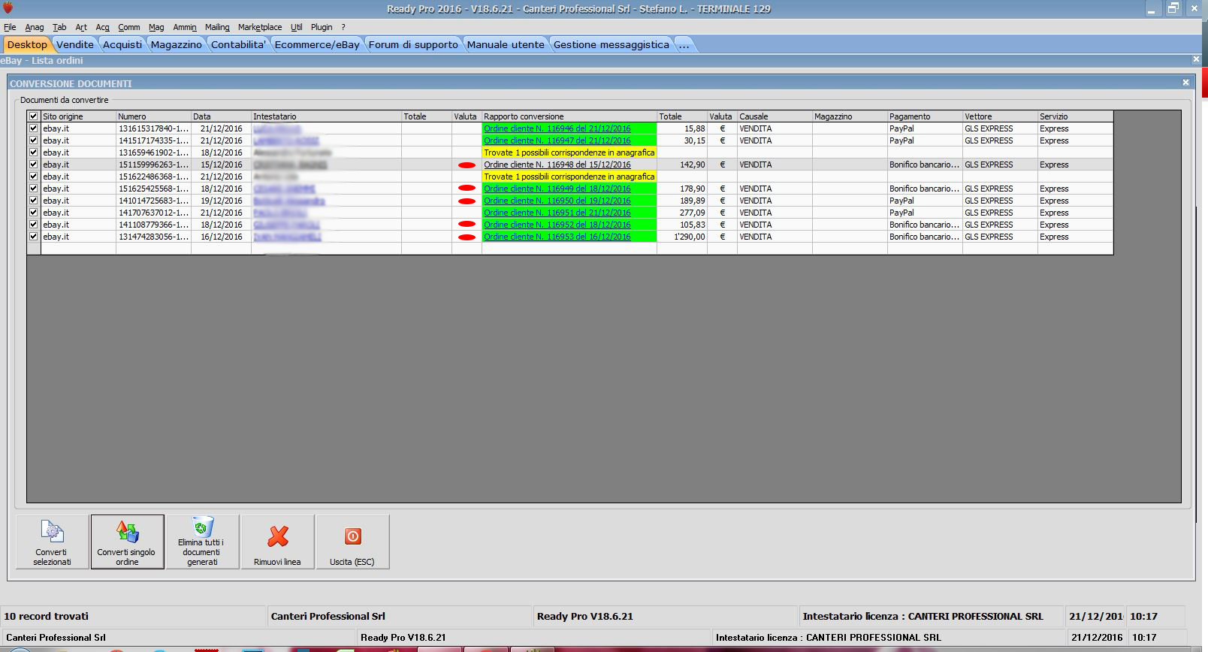The image size is (1208, 652).
Task: Click the Vettore column header
Action: tap(1001, 116)
